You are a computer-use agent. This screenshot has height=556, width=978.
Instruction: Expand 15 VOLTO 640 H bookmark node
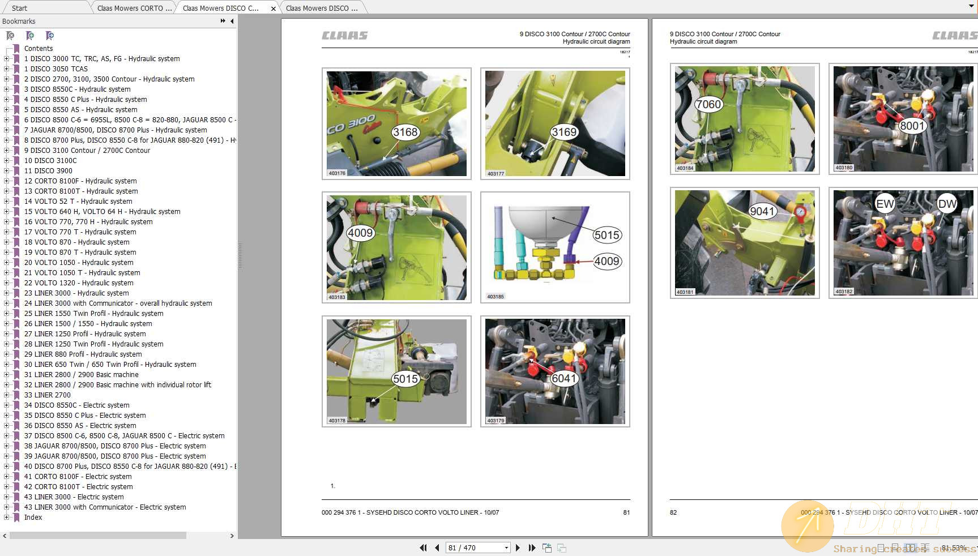click(x=7, y=212)
